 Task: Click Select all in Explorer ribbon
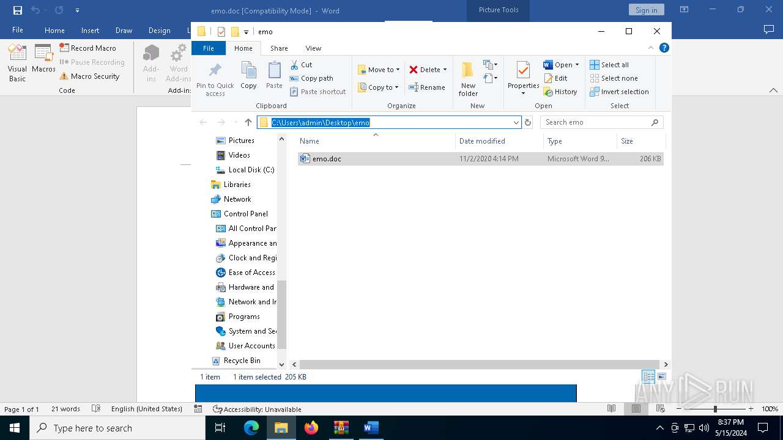(x=609, y=65)
